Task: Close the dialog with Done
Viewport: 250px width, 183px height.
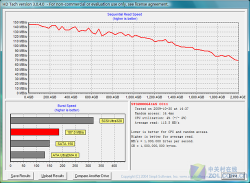Action: point(233,176)
